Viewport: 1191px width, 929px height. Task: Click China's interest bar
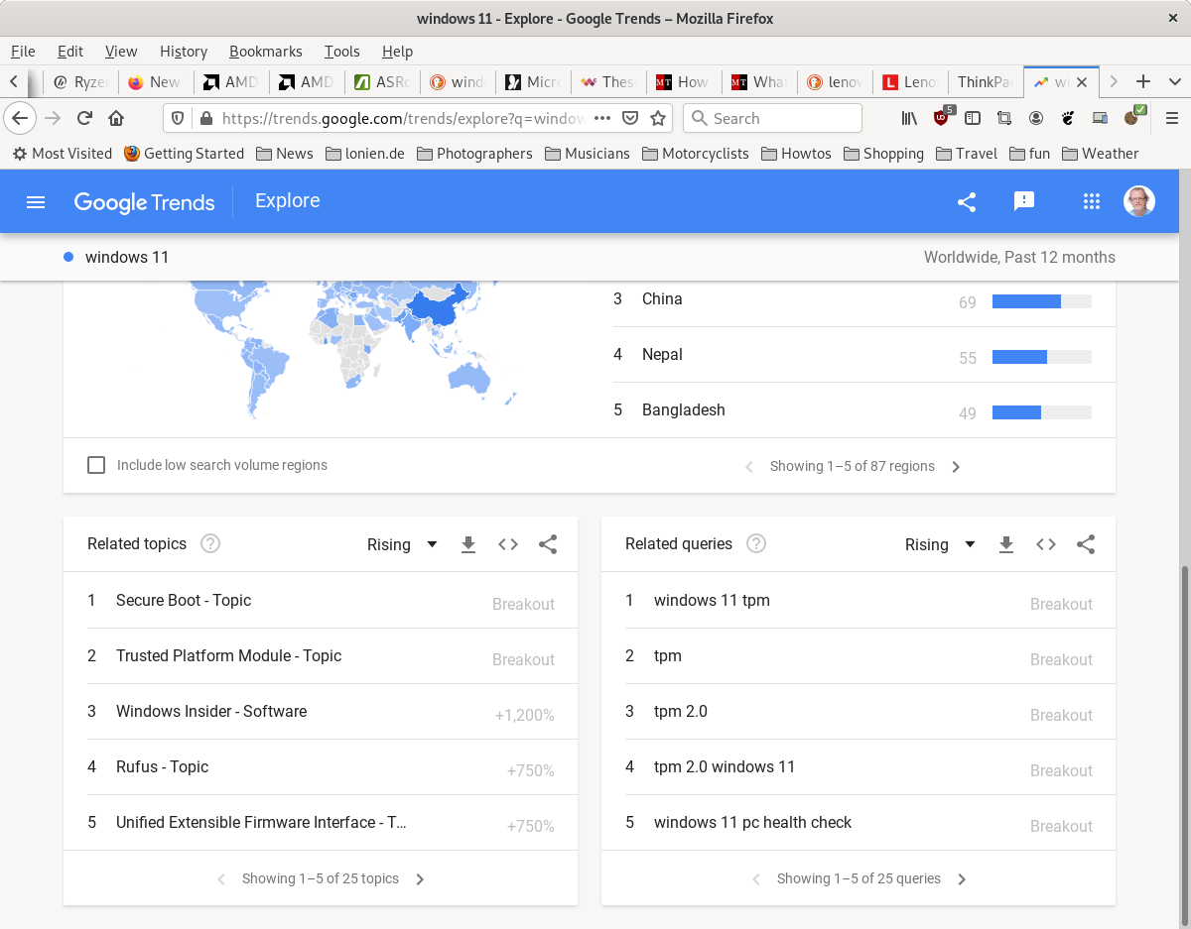[1041, 301]
